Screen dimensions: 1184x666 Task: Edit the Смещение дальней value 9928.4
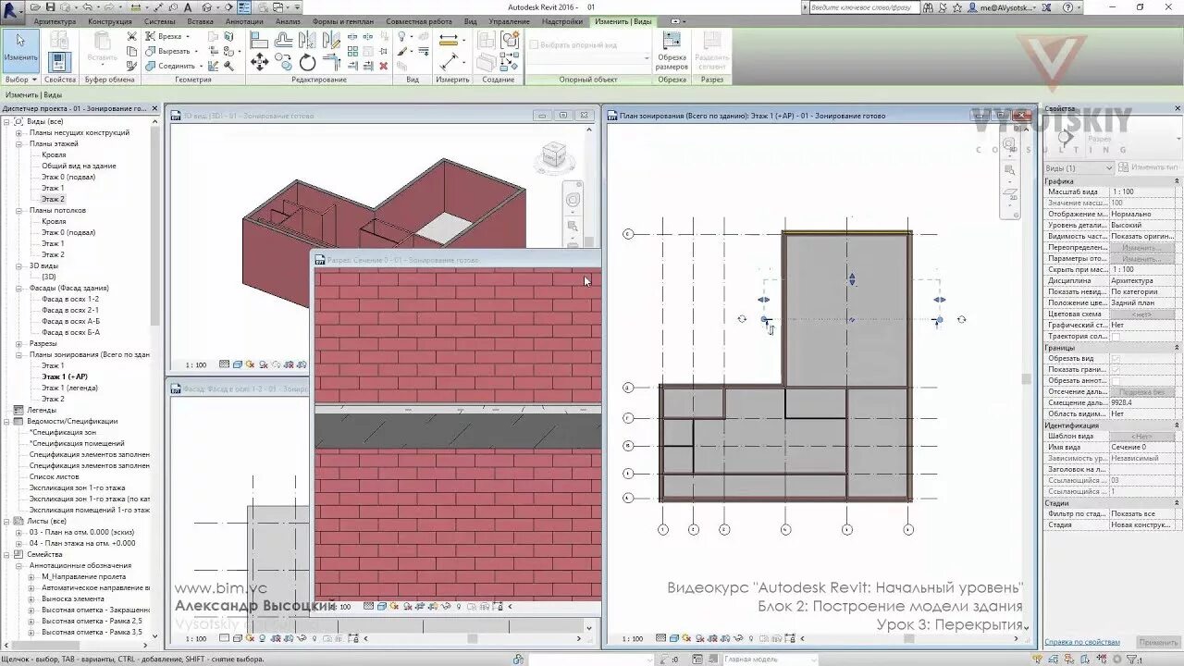pyautogui.click(x=1142, y=402)
